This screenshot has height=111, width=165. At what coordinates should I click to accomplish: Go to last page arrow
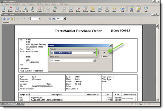click(28, 19)
